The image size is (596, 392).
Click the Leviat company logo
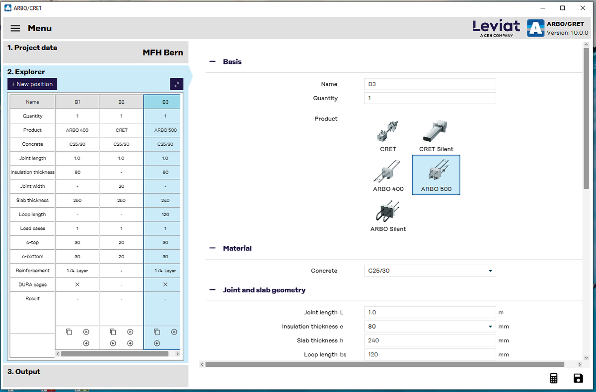[x=496, y=28]
